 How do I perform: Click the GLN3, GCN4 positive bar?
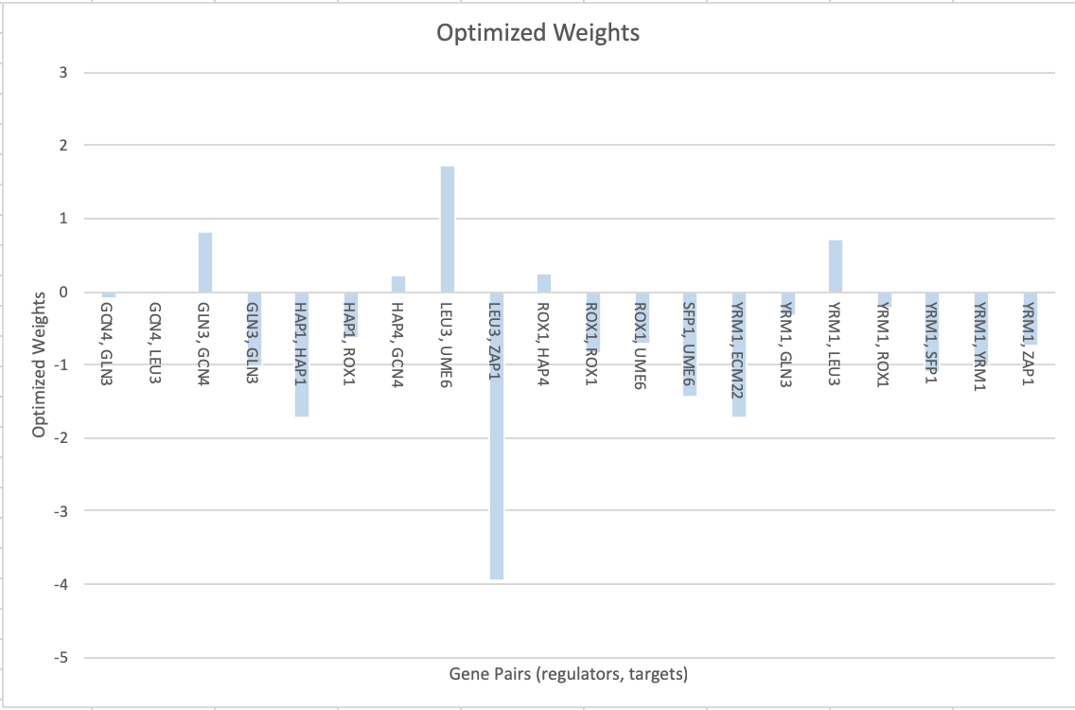(x=205, y=262)
